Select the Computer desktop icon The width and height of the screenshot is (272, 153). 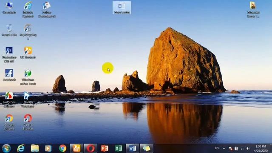click(x=9, y=8)
